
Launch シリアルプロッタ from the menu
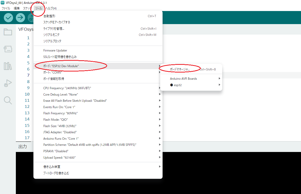point(98,41)
